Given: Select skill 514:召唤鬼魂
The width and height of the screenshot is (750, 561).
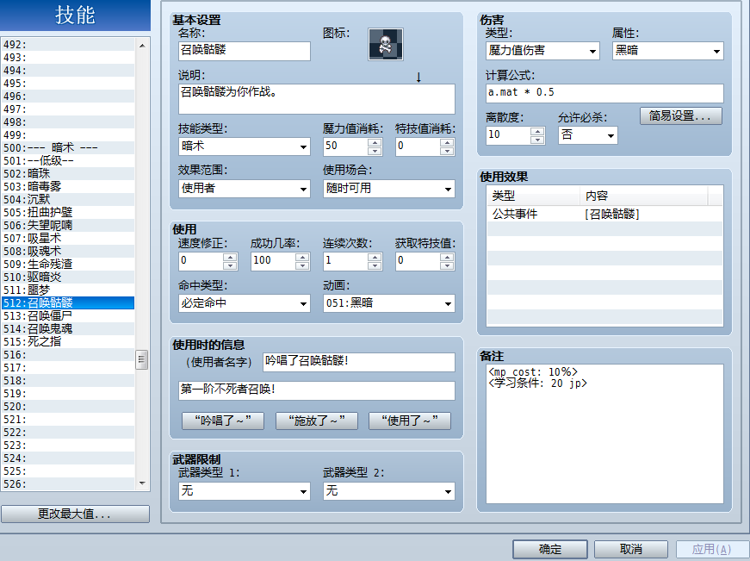Looking at the screenshot, I should [x=68, y=329].
